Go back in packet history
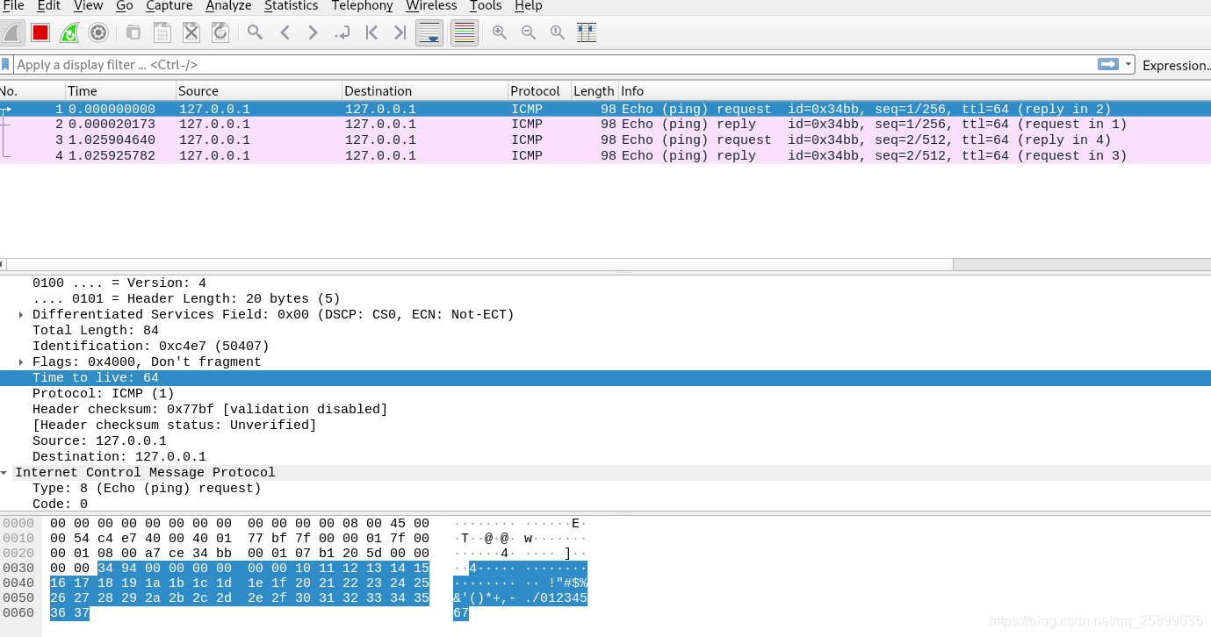This screenshot has height=637, width=1211. (285, 32)
